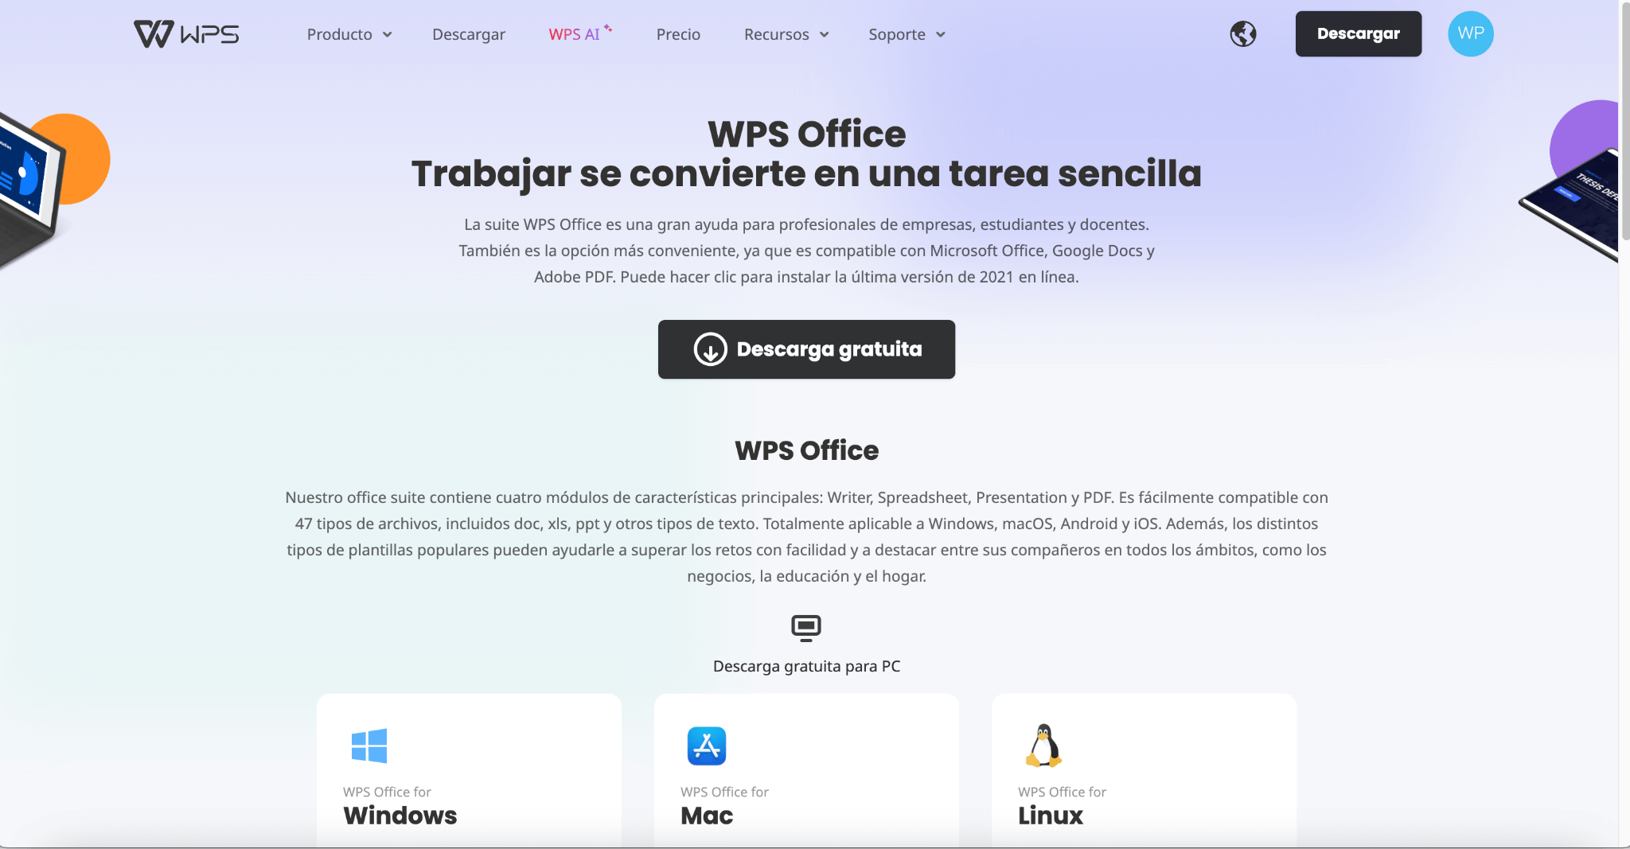Image resolution: width=1630 pixels, height=849 pixels.
Task: Expand the Producto dropdown
Action: coord(349,34)
